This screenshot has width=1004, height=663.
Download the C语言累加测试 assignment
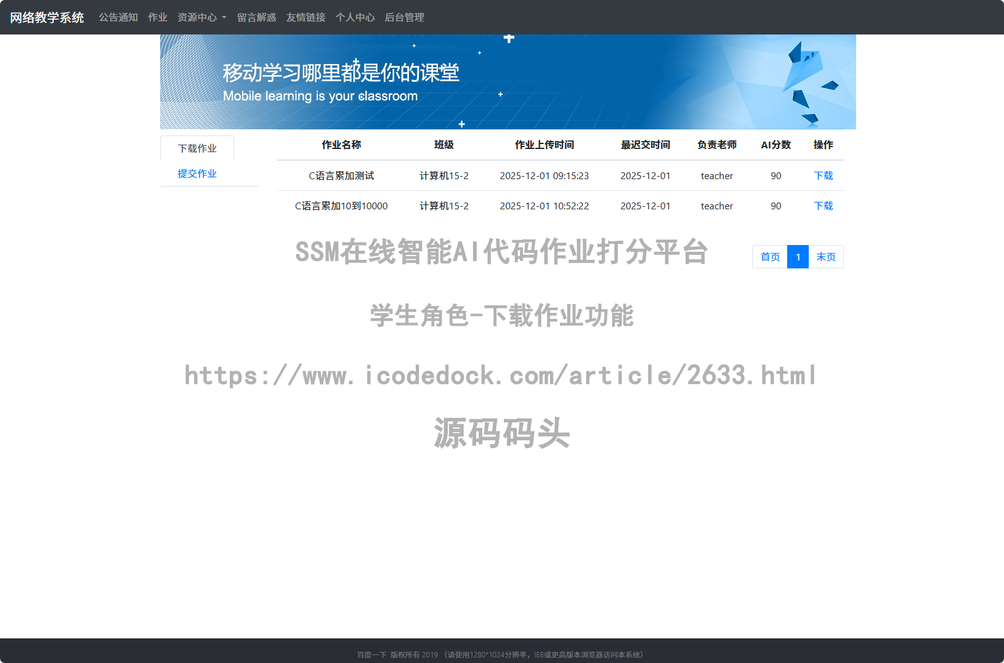point(823,175)
